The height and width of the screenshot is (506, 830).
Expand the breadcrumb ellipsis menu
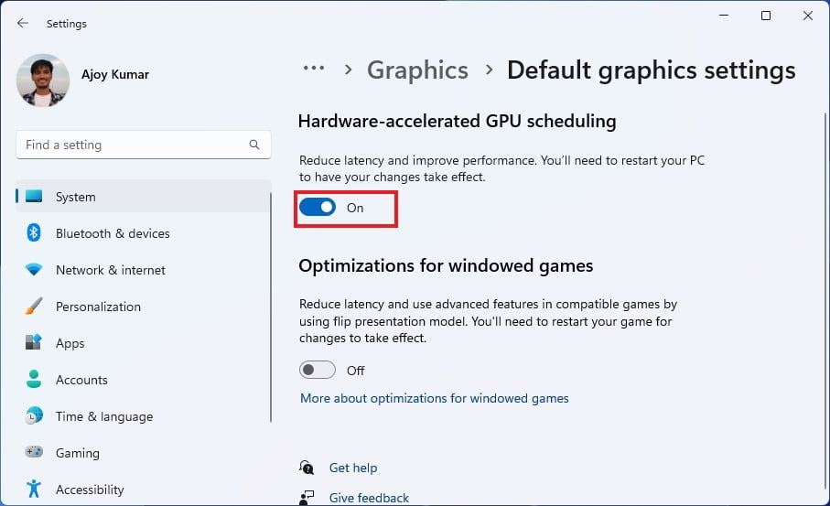pyautogui.click(x=313, y=68)
